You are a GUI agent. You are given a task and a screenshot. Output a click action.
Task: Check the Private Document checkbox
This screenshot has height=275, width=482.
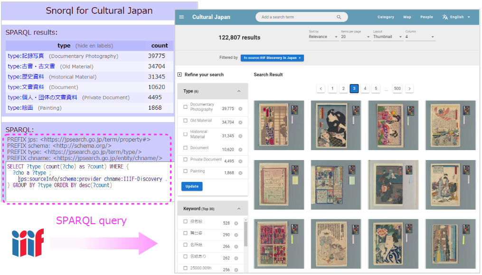185,159
